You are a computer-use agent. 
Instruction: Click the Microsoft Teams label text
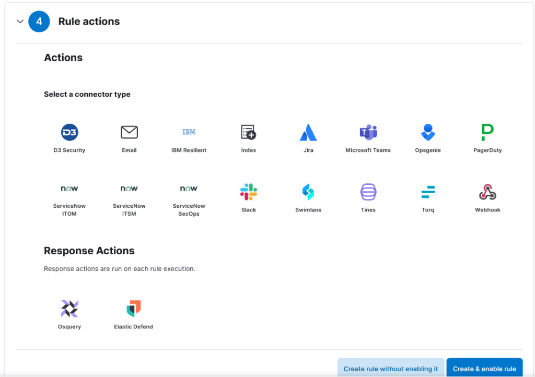click(368, 150)
